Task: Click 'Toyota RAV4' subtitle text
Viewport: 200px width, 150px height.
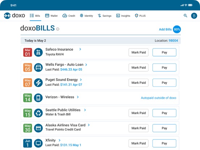Action: pyautogui.click(x=54, y=54)
